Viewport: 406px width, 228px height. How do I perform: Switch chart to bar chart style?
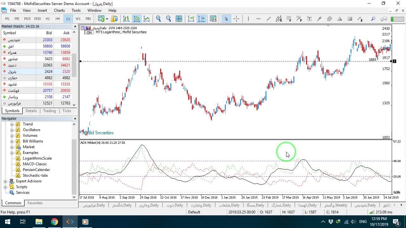[126, 19]
